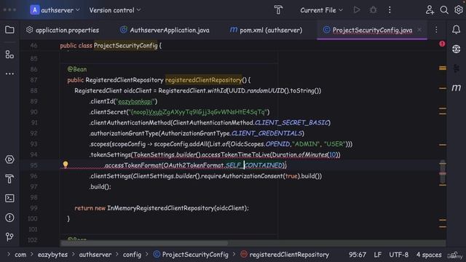Open the Problems tool window icon
Viewport: 466px width, 262px height.
pos(9,218)
